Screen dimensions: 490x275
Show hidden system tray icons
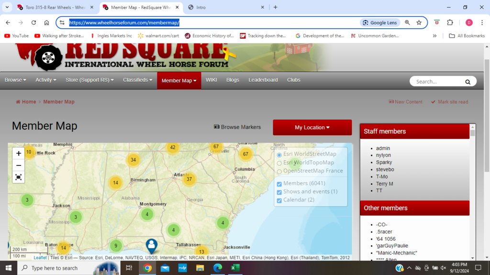(x=409, y=268)
